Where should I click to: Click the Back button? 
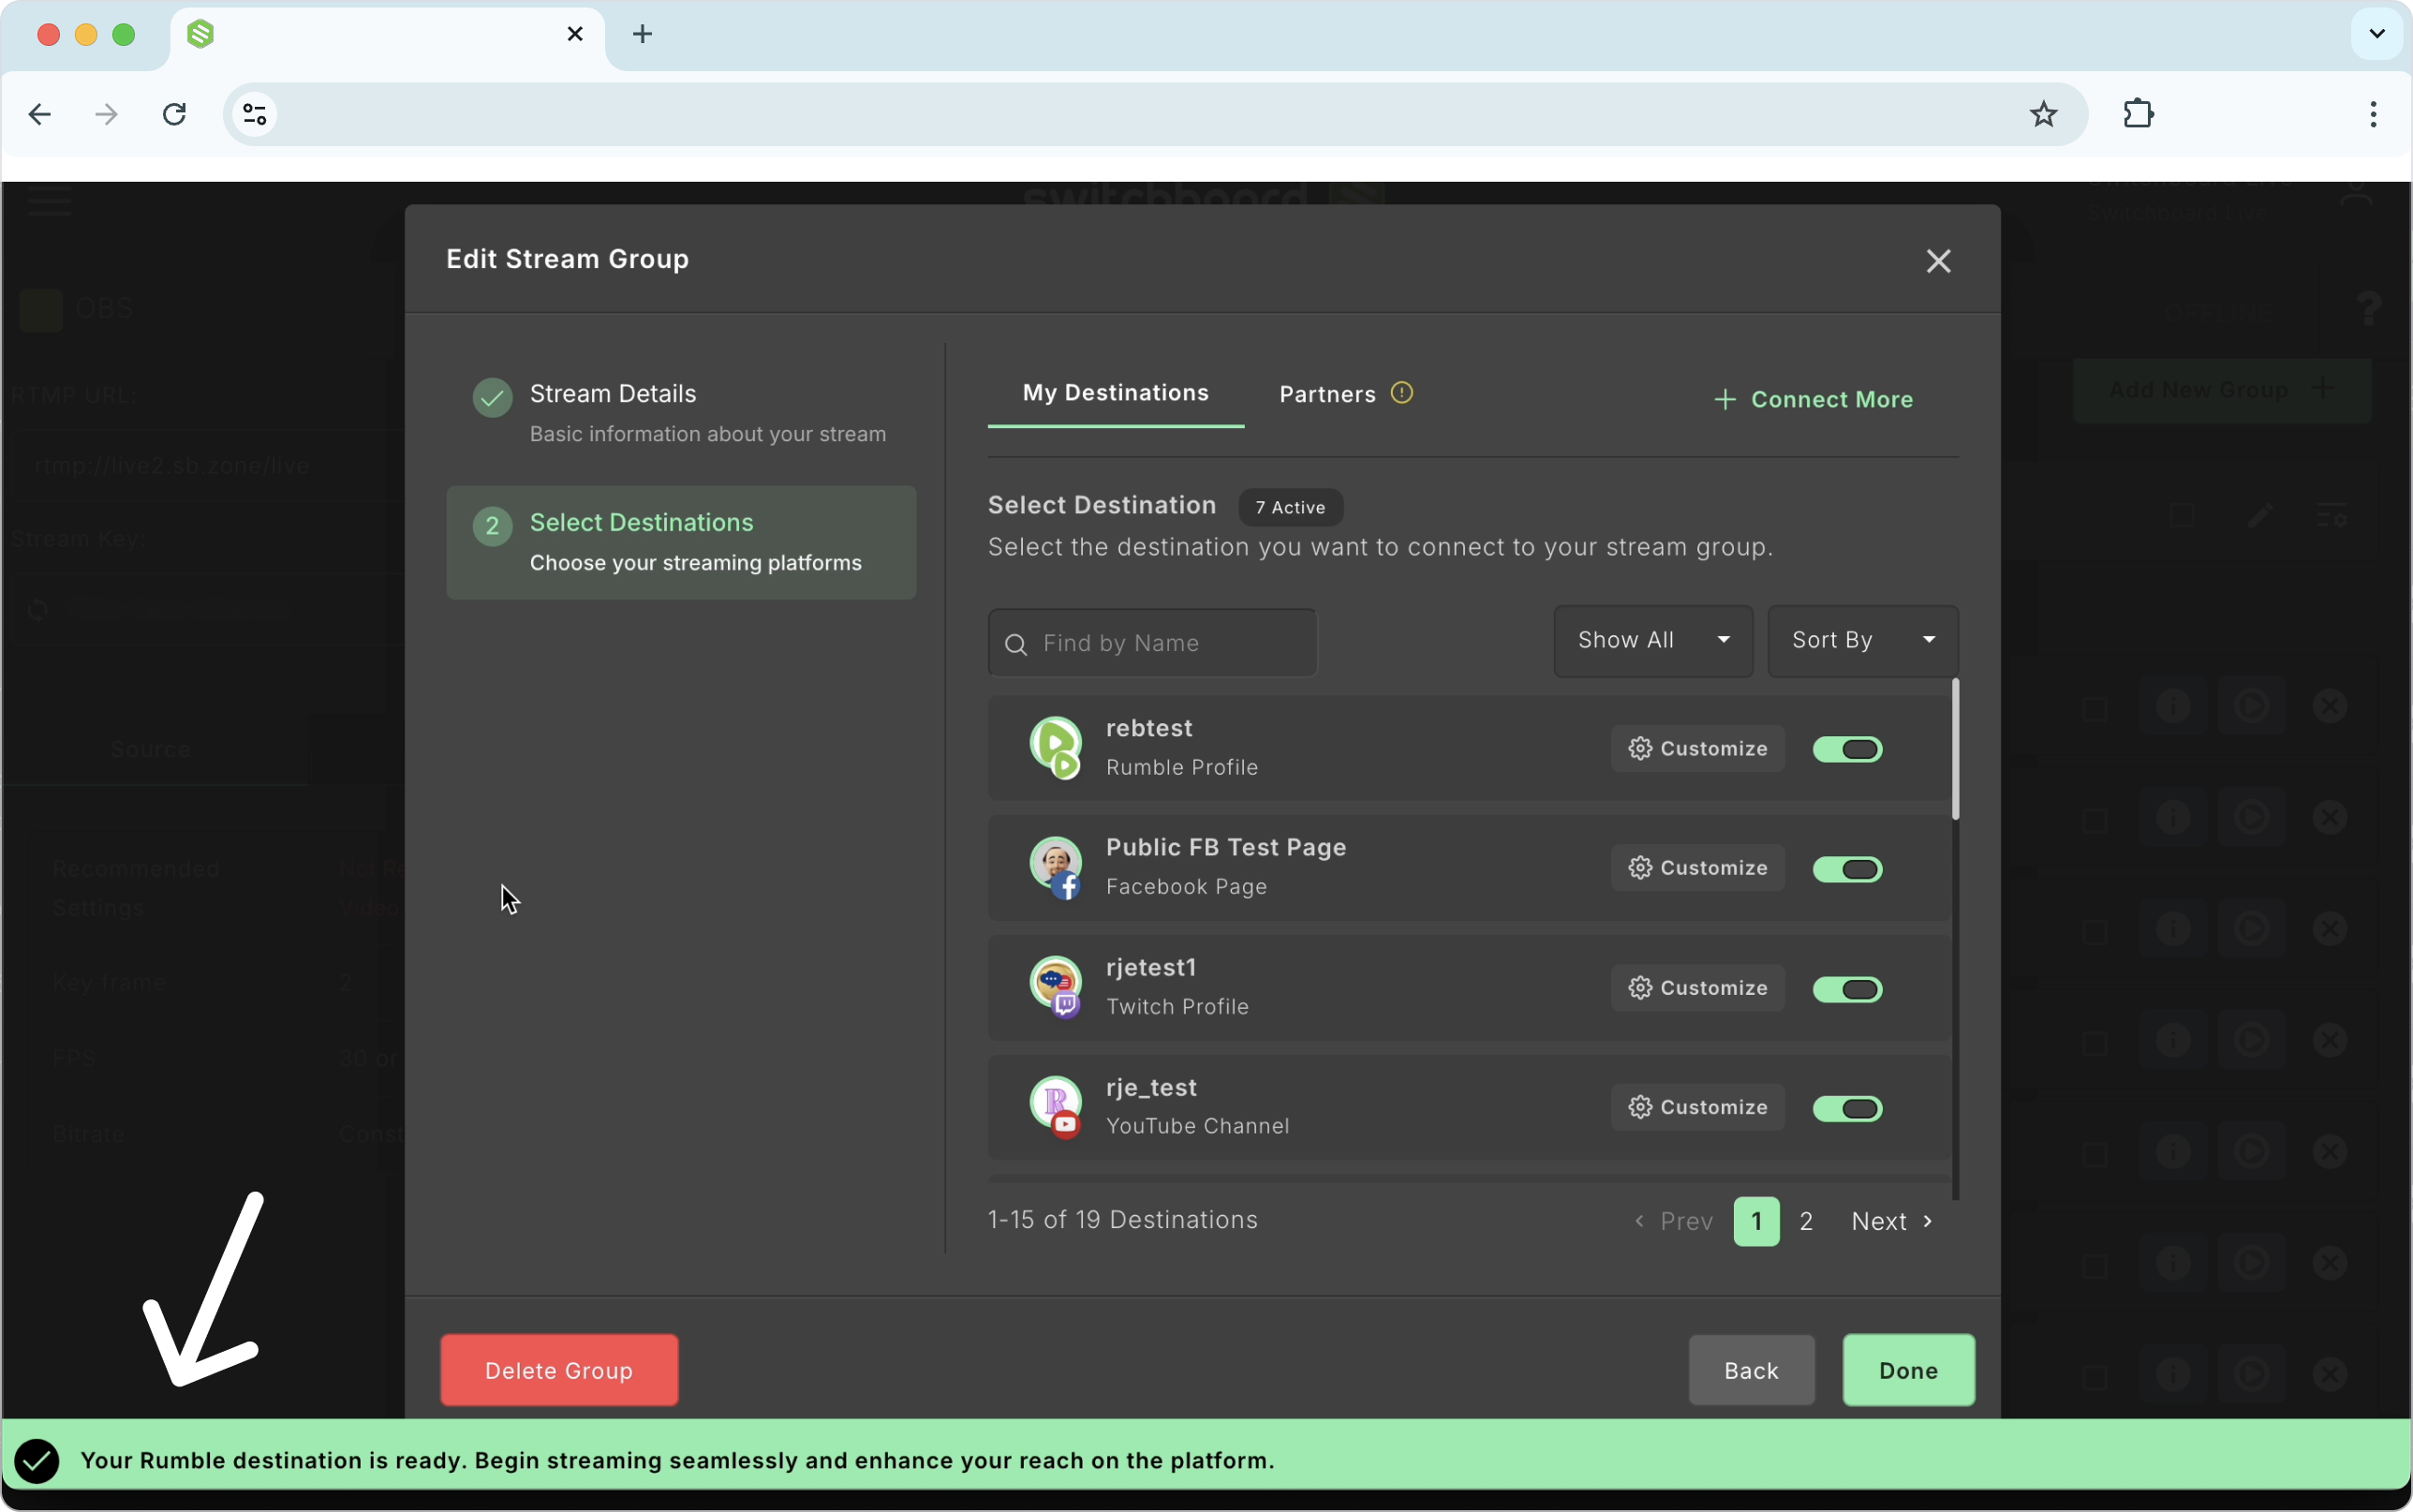click(x=1752, y=1370)
